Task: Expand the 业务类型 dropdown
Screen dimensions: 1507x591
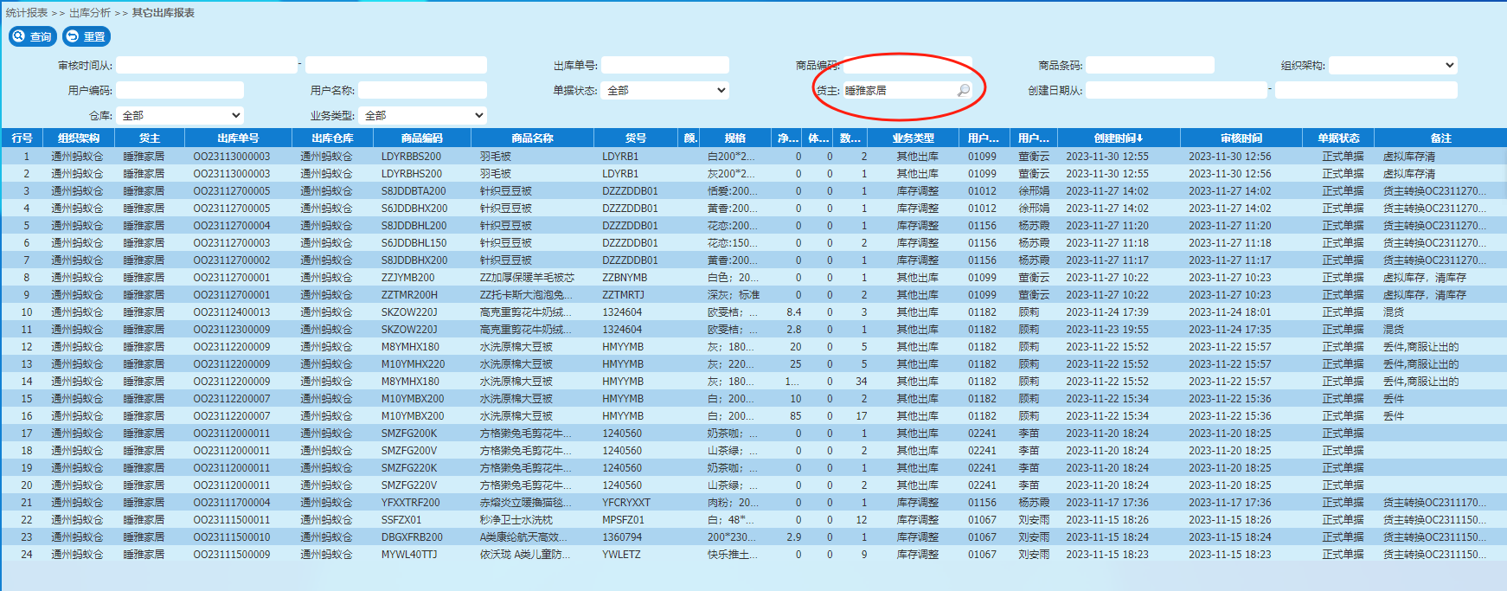Action: (423, 115)
